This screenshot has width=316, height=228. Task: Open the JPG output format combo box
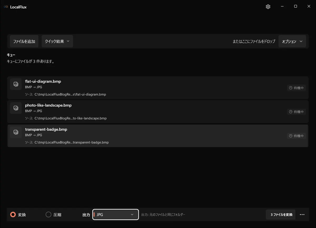pos(116,215)
